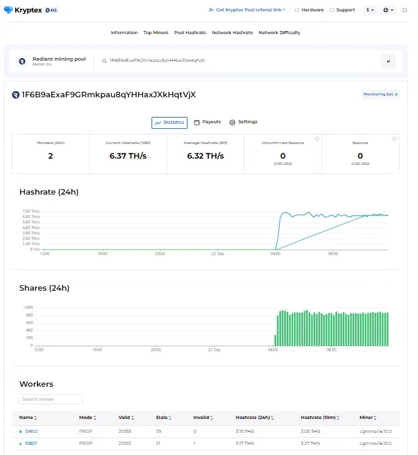Click the magnifier icon in wallet search

[x=104, y=61]
